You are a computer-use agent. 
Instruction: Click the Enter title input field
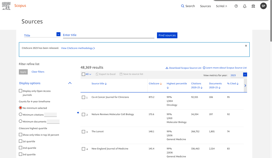(109, 35)
